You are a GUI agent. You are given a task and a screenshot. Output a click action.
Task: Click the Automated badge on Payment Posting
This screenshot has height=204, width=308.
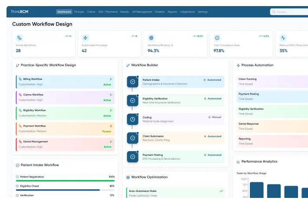click(x=213, y=155)
